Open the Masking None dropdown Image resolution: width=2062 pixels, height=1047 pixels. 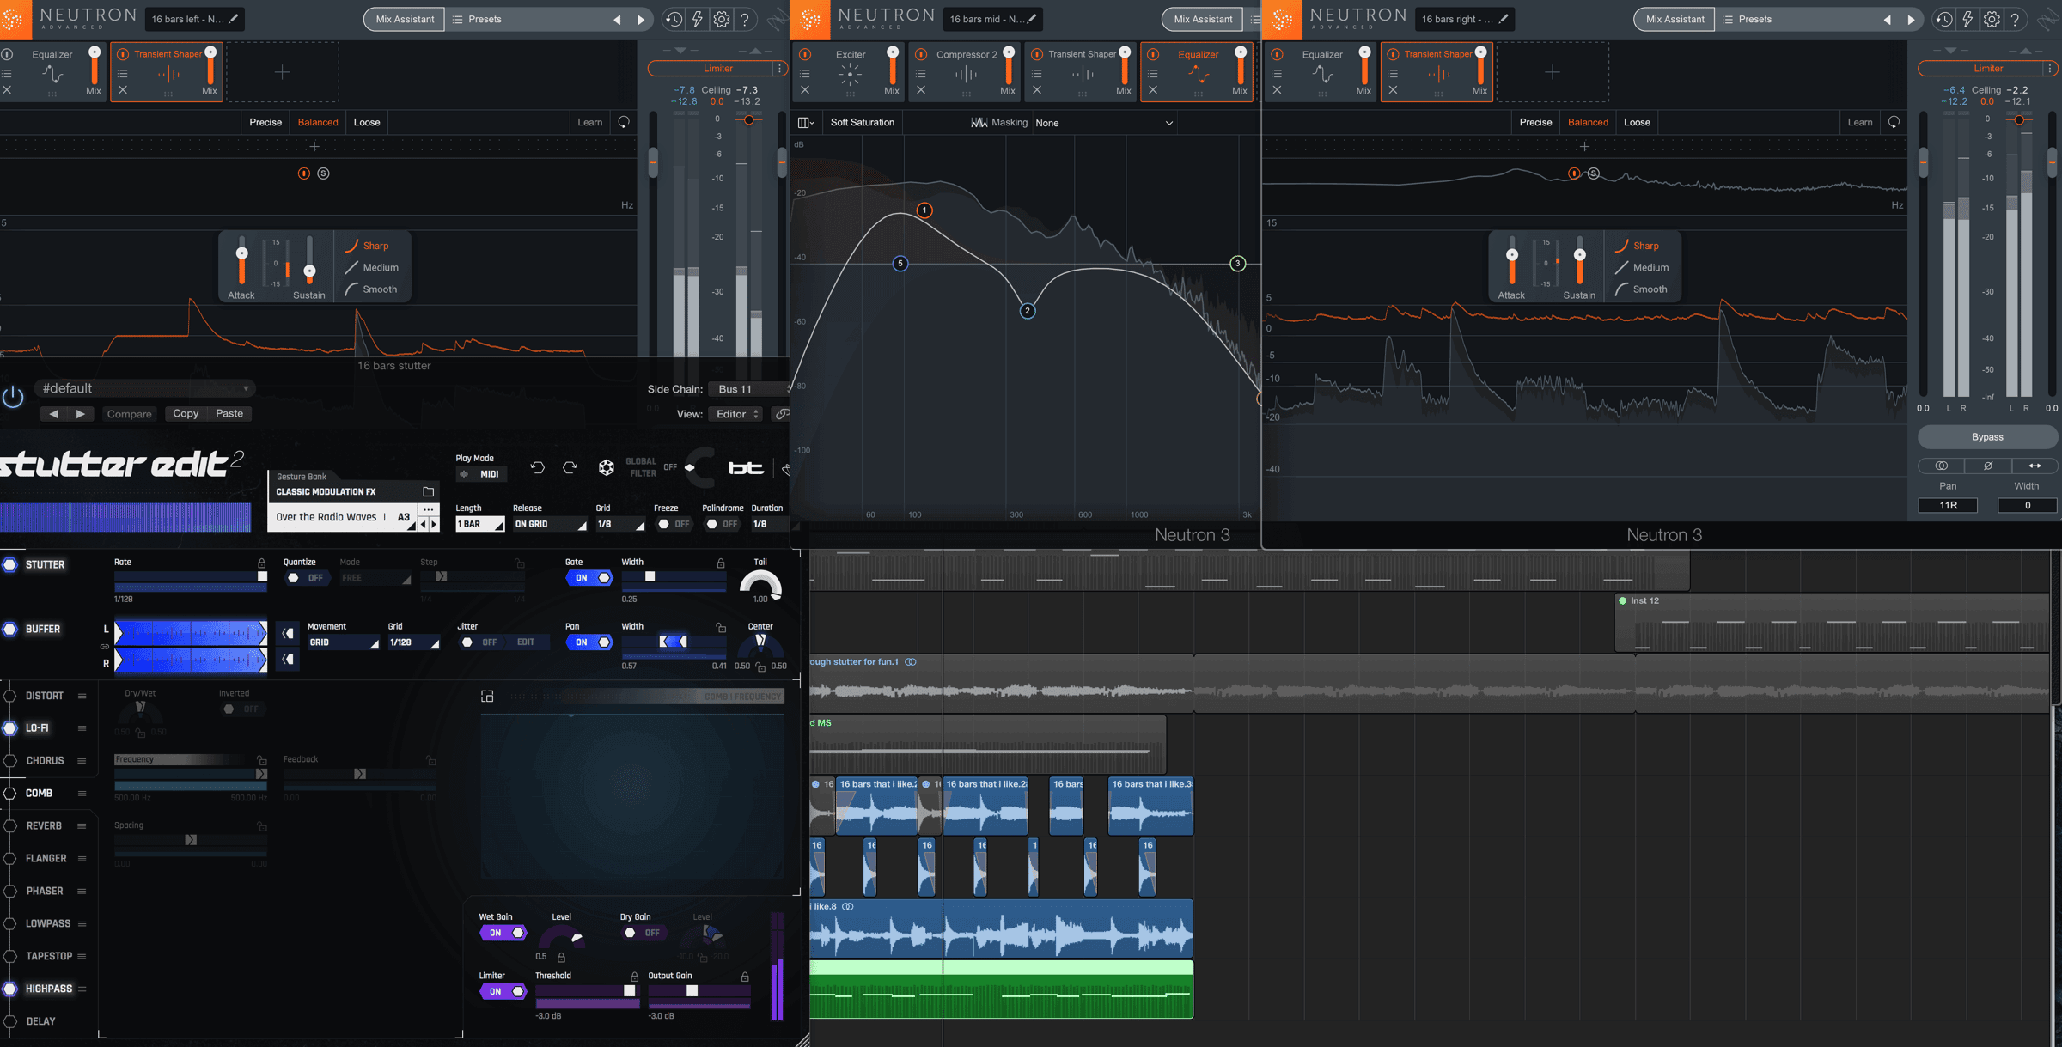[1104, 123]
